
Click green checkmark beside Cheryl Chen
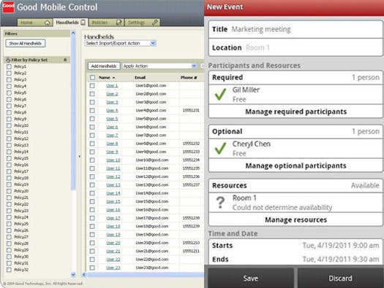[220, 149]
